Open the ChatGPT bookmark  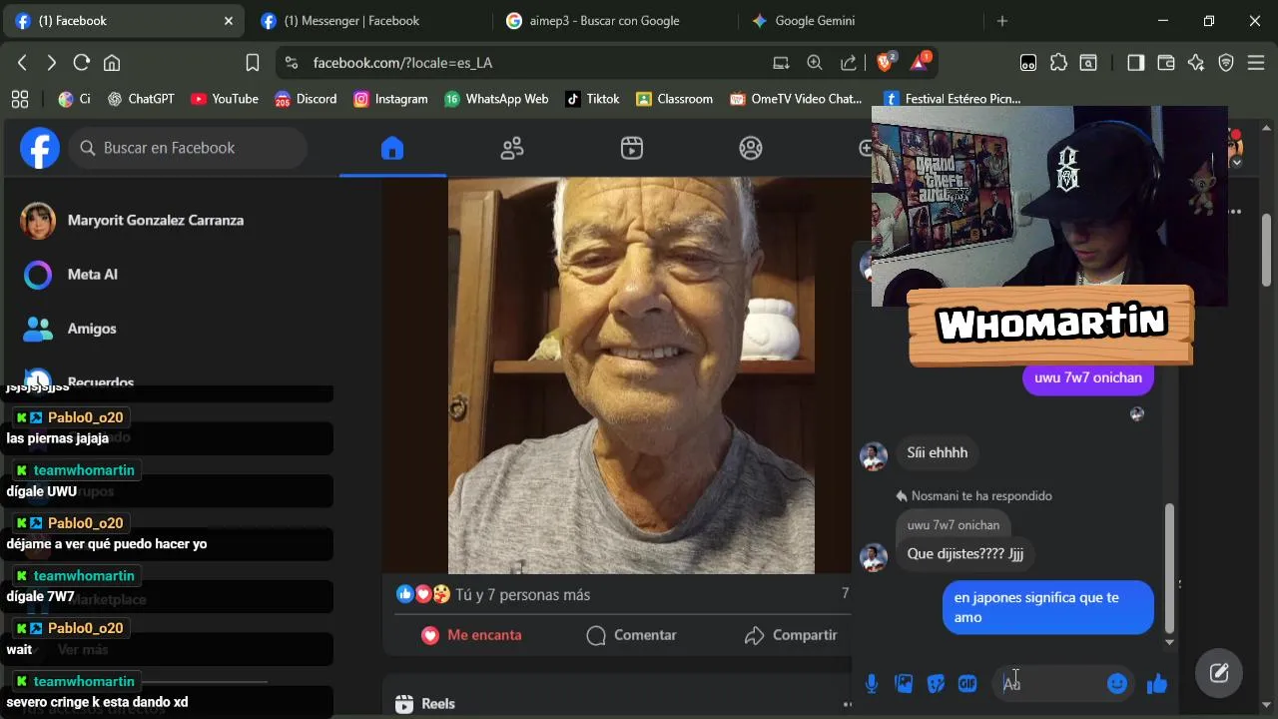[x=141, y=99]
